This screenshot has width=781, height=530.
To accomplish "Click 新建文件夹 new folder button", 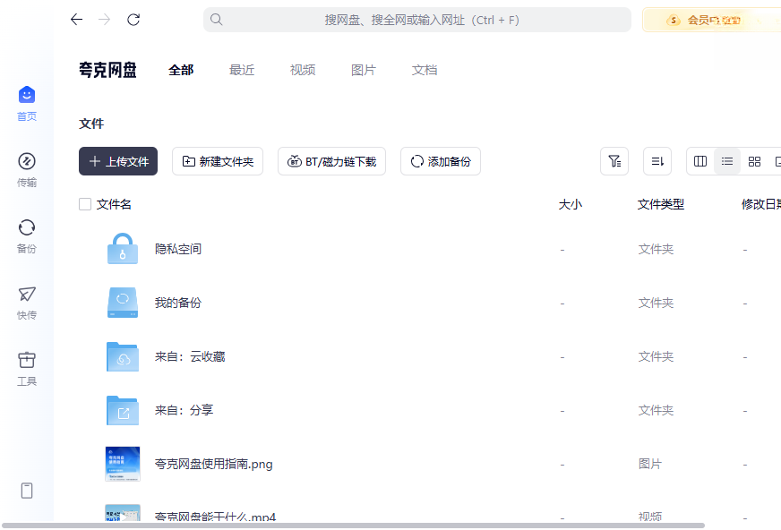I will click(218, 161).
